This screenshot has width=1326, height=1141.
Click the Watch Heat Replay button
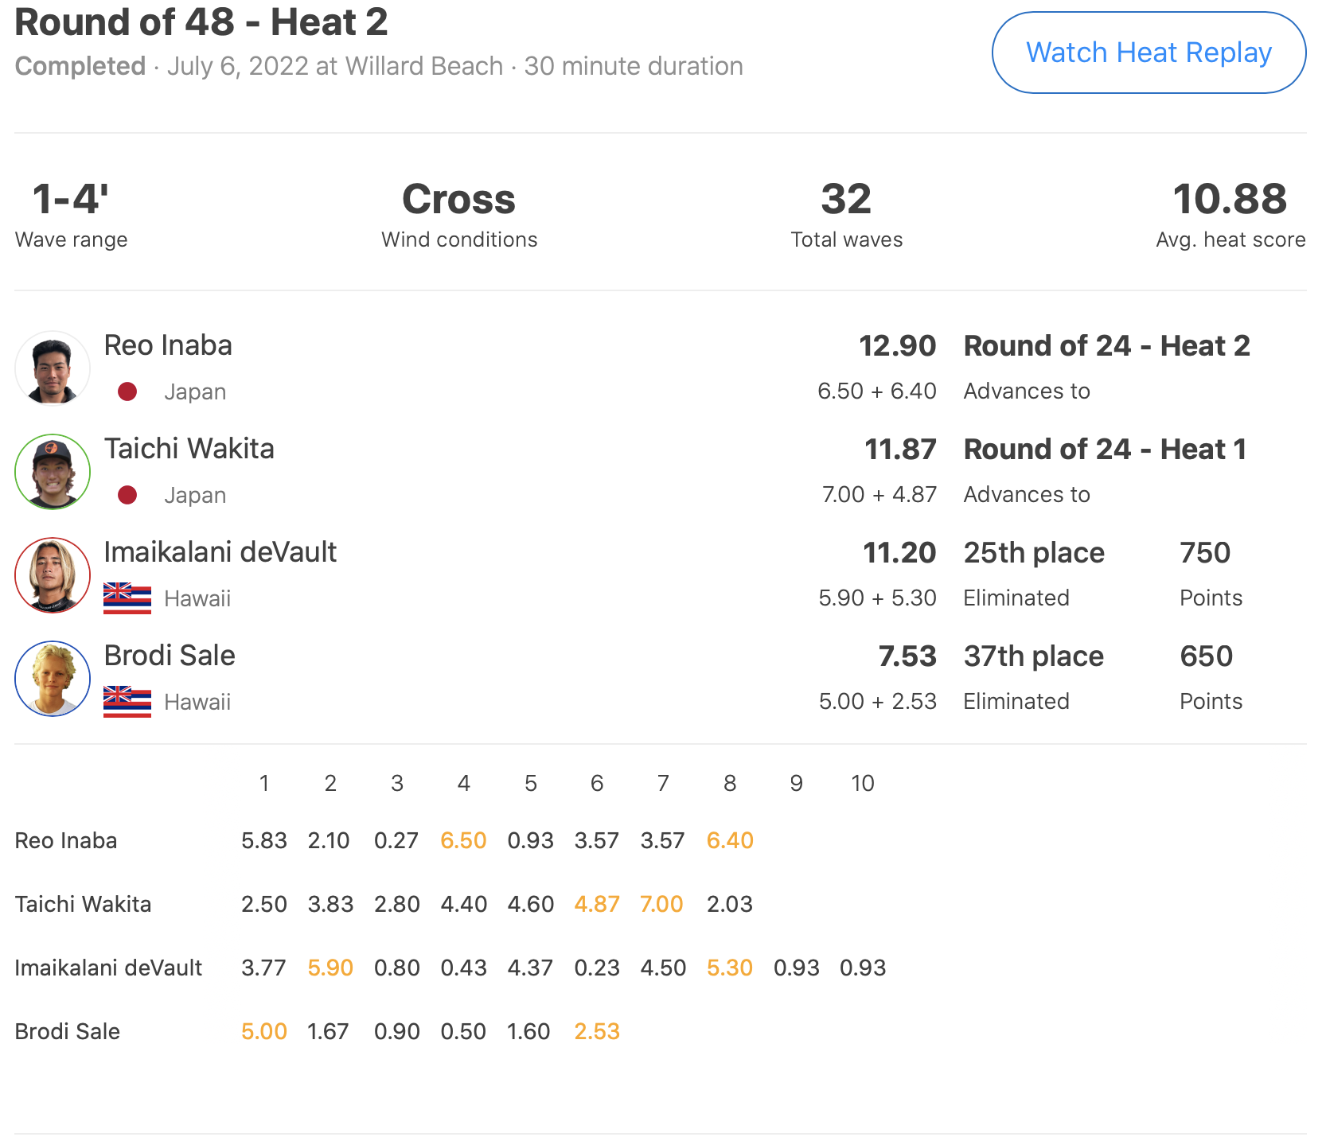click(1149, 53)
